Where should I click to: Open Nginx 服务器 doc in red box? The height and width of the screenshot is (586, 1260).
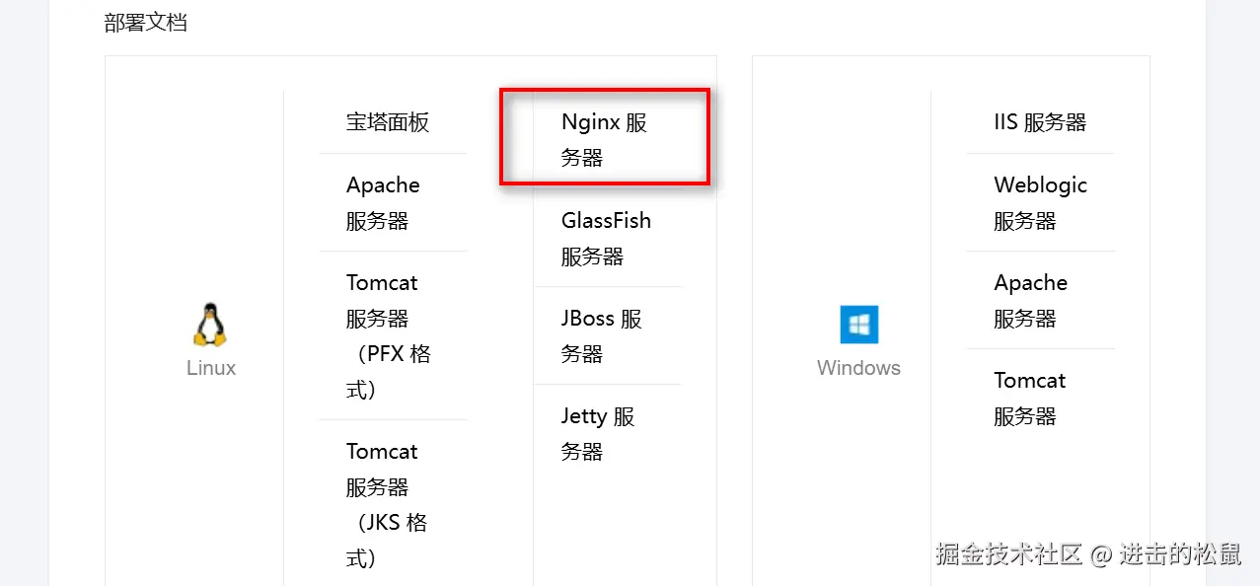[x=603, y=139]
